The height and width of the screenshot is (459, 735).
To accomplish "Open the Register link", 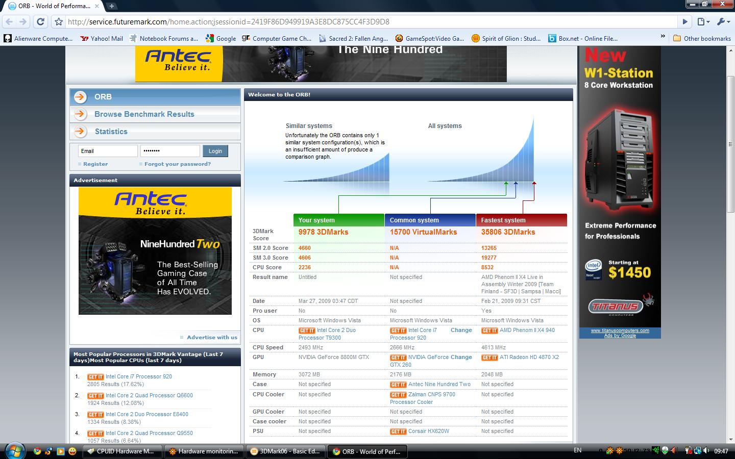I will pos(95,164).
